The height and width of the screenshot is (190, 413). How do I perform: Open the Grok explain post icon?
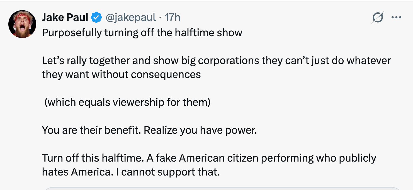click(378, 17)
